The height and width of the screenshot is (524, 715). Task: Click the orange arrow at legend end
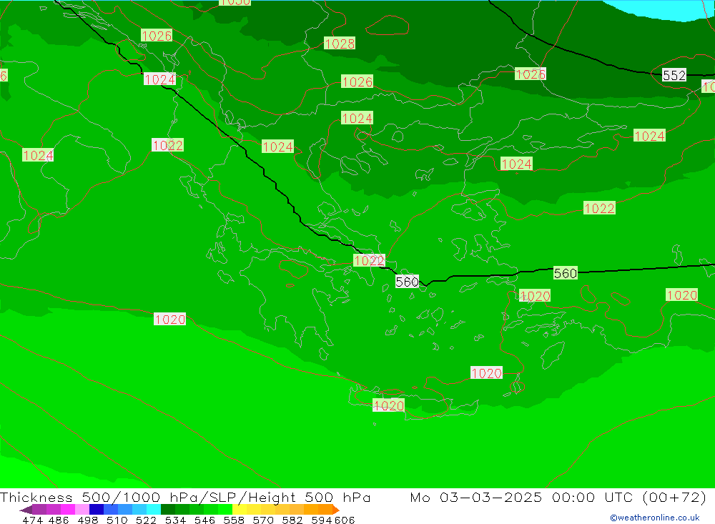[336, 510]
